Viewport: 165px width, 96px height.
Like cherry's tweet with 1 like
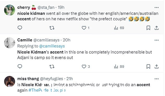85,28
